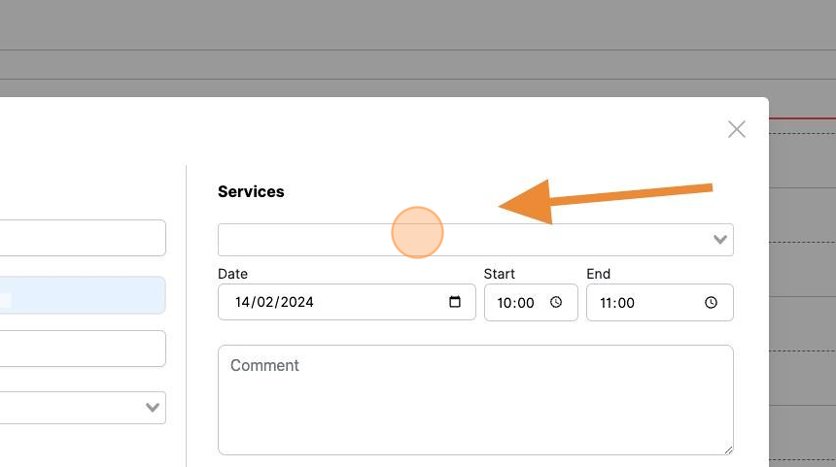Viewport: 836px width, 467px height.
Task: Click the Comment box resize handle
Action: coord(728,450)
